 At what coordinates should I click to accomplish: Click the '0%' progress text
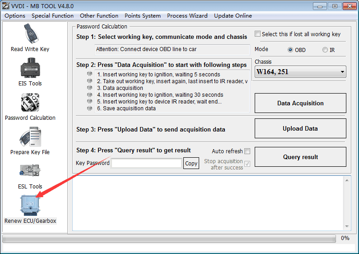point(345,238)
